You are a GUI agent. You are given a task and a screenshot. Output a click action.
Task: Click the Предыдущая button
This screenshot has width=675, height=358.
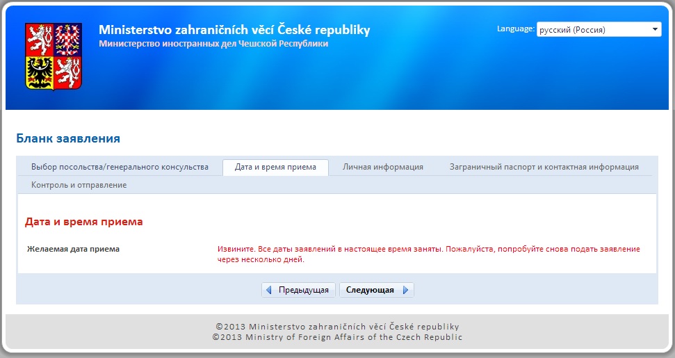298,290
